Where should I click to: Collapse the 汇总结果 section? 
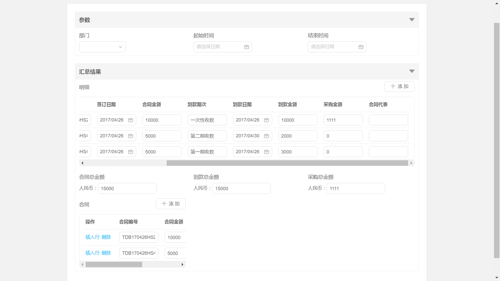[412, 71]
